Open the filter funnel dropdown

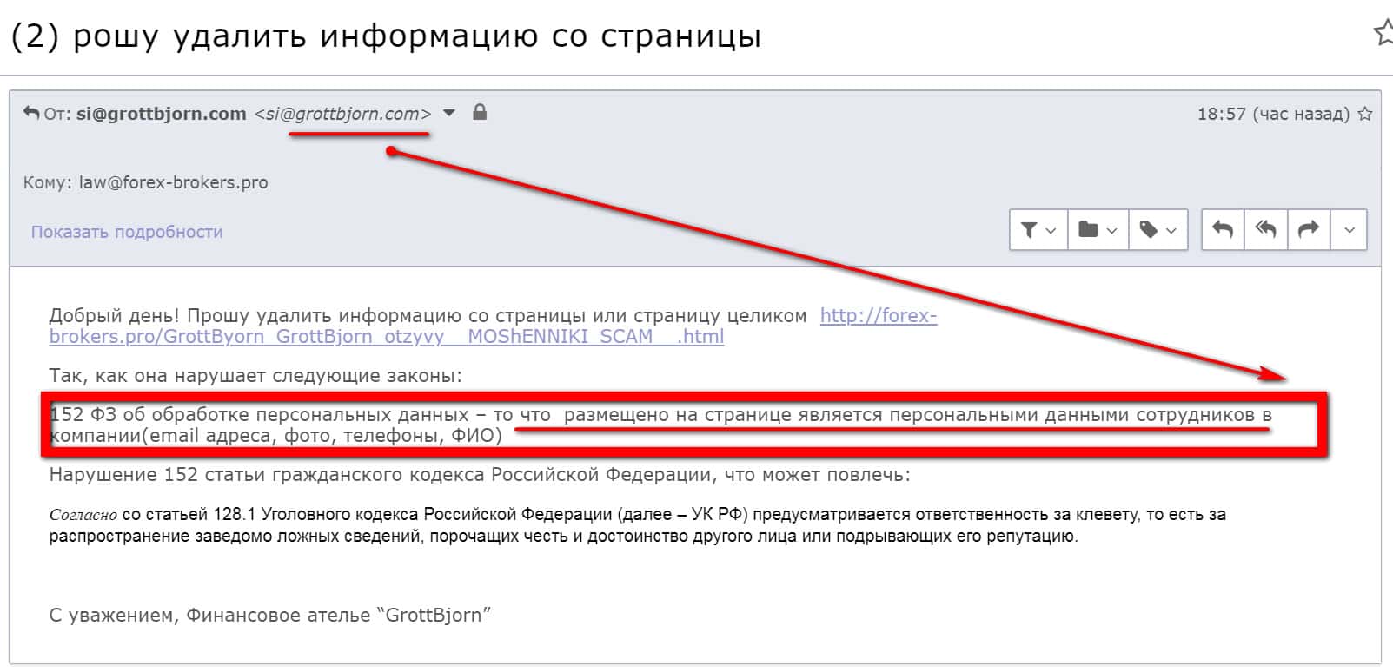[x=1038, y=230]
